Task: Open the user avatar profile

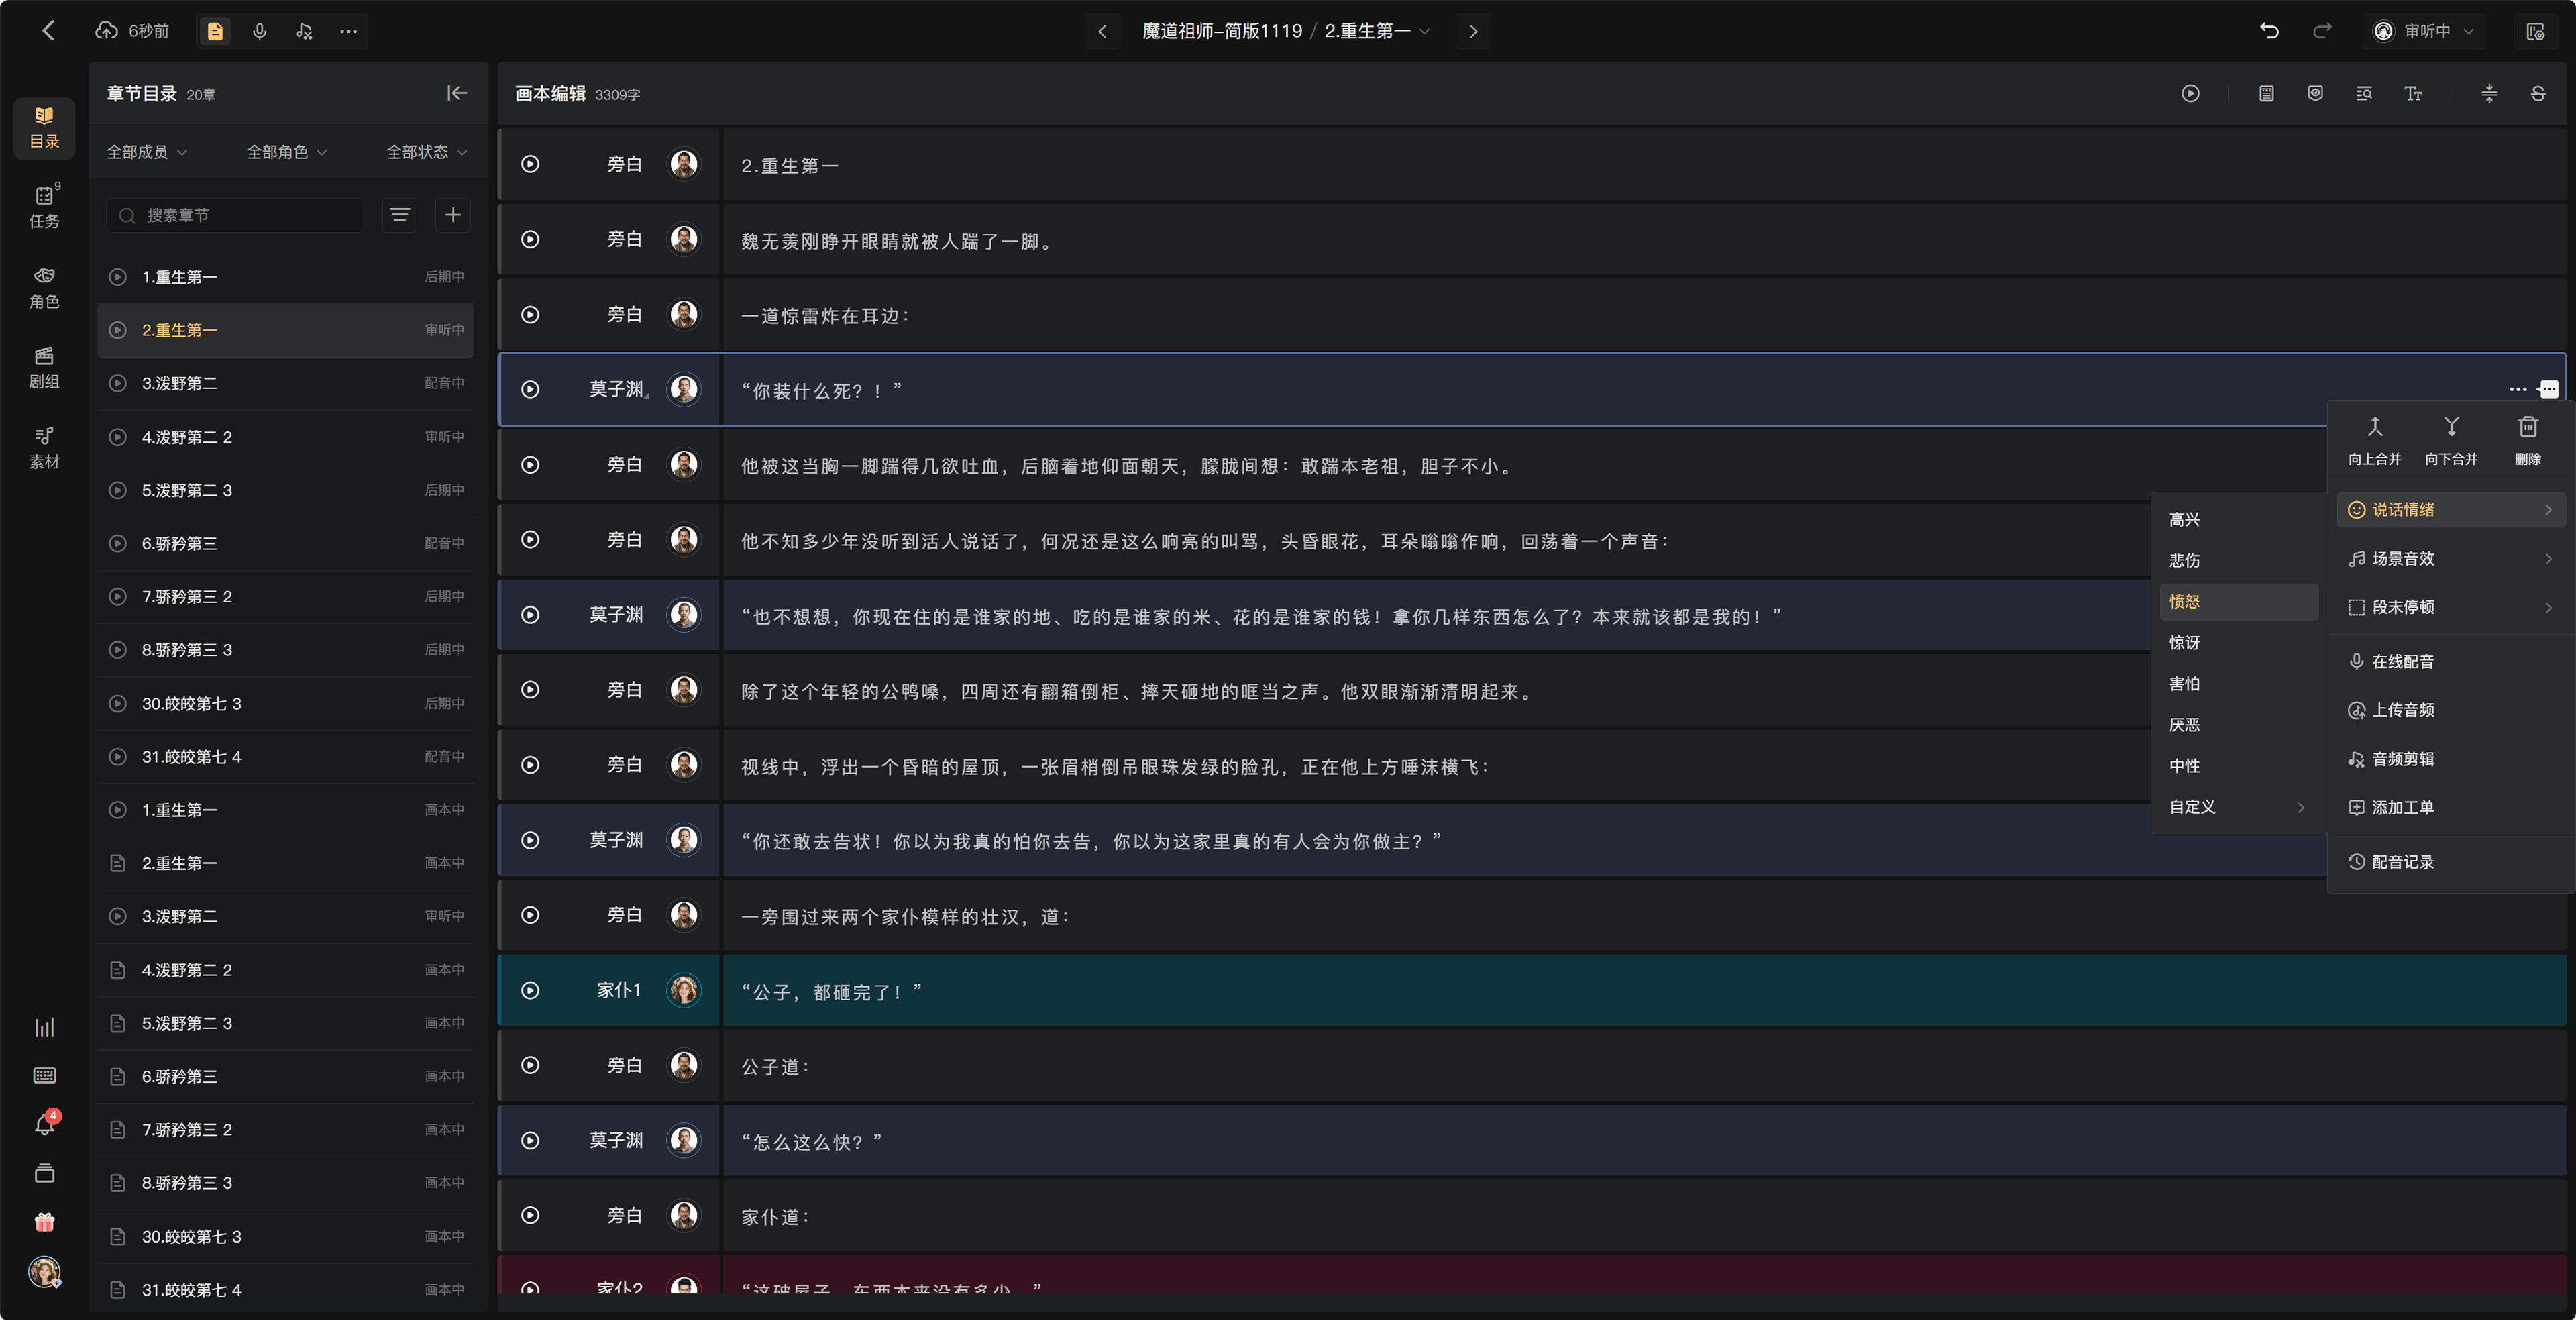Action: point(44,1272)
